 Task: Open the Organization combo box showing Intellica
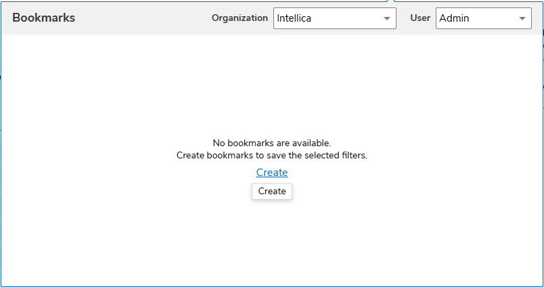pos(334,18)
